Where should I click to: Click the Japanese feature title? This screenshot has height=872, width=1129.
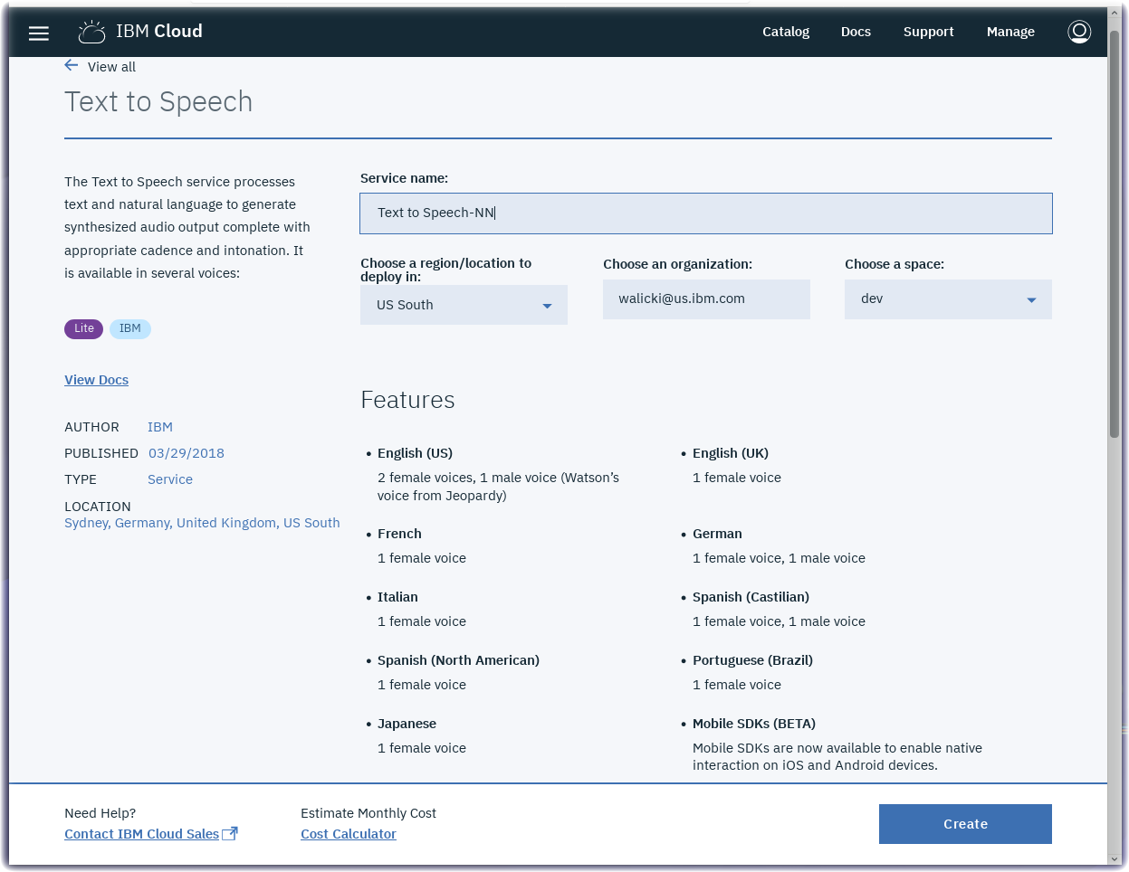[407, 724]
